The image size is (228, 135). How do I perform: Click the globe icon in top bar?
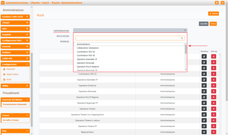(x=217, y=3)
